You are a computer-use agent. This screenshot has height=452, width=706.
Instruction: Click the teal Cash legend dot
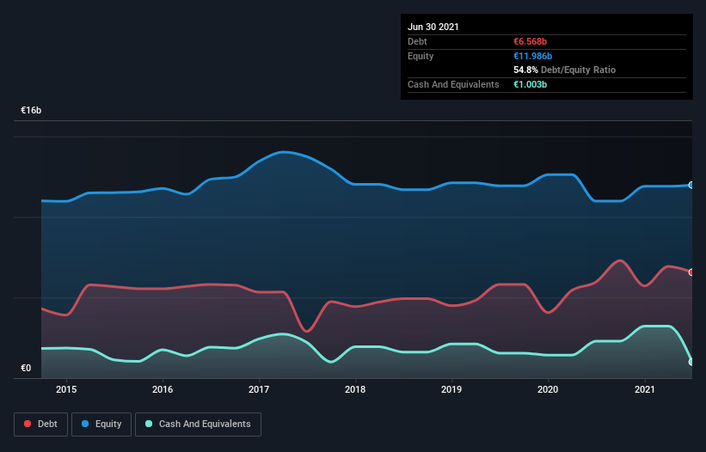point(149,424)
